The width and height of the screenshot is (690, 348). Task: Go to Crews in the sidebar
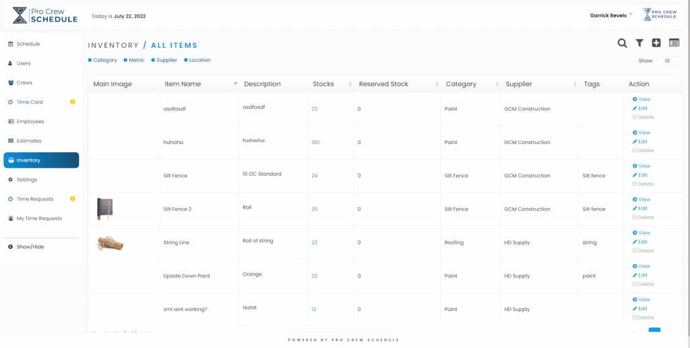coord(24,83)
